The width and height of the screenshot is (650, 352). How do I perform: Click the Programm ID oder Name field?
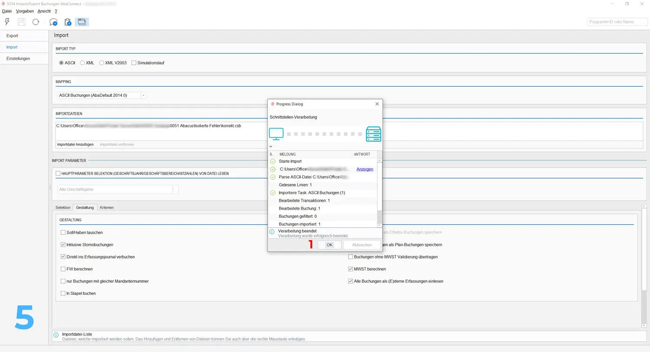[617, 22]
